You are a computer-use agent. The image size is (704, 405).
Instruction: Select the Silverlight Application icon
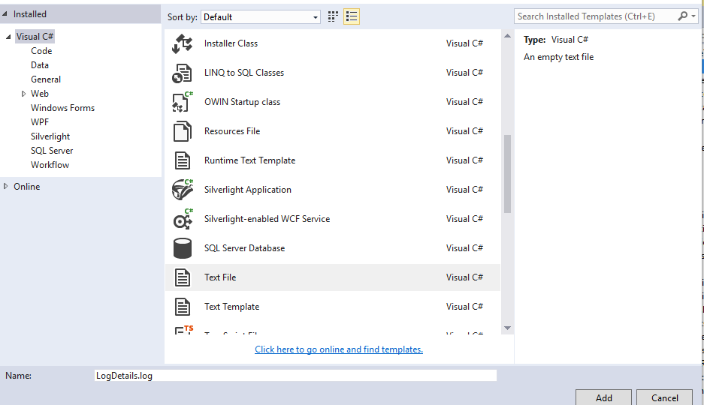pos(183,190)
